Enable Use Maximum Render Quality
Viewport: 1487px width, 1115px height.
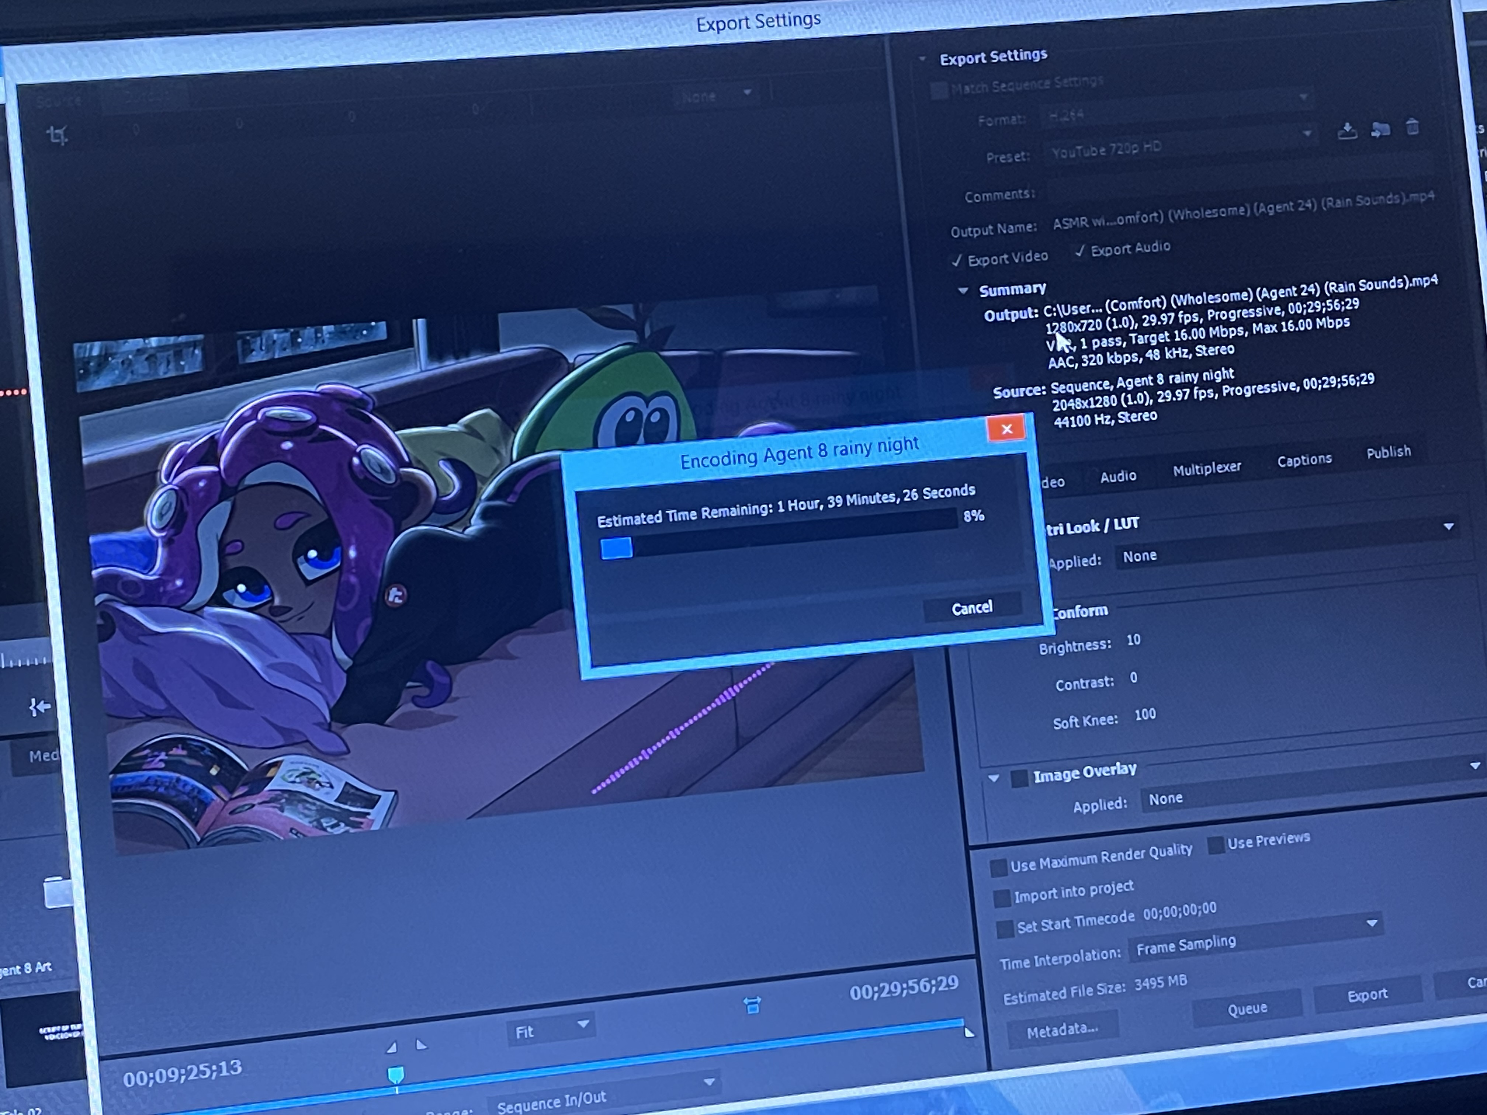point(999,867)
